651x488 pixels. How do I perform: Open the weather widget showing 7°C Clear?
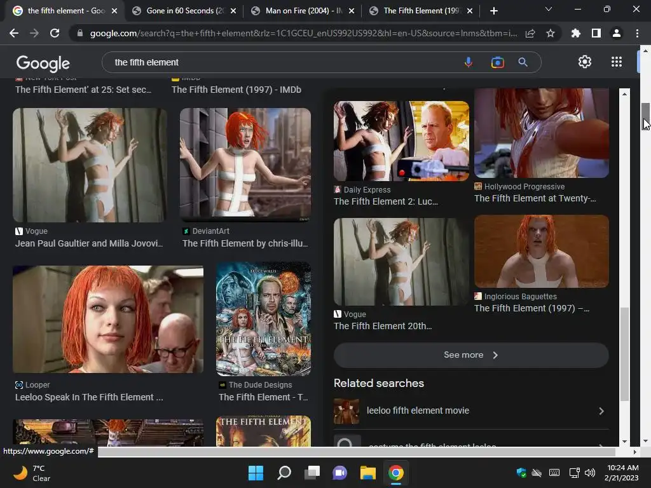(x=32, y=473)
